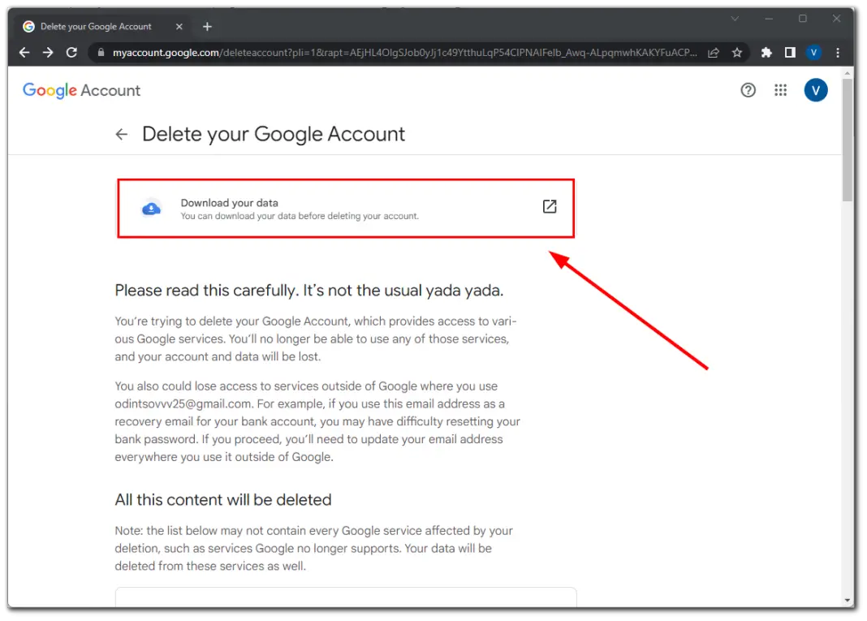867x621 pixels.
Task: Open the Google Account profile avatar
Action: click(x=816, y=90)
